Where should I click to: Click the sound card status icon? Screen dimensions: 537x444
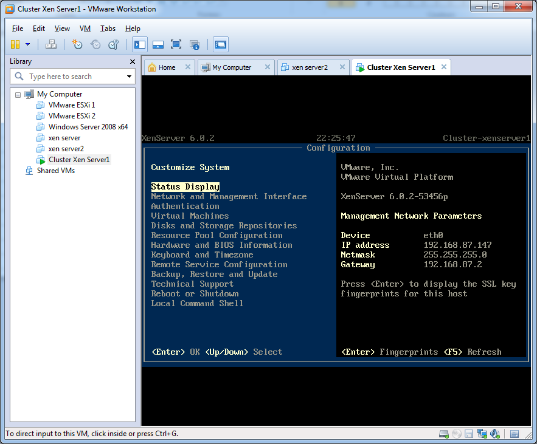point(495,434)
